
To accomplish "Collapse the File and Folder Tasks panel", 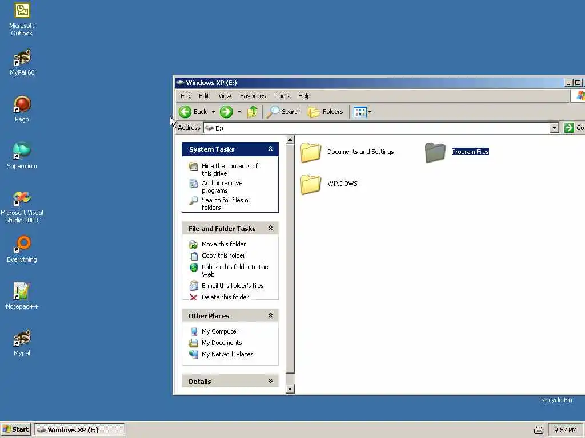I will click(x=270, y=228).
